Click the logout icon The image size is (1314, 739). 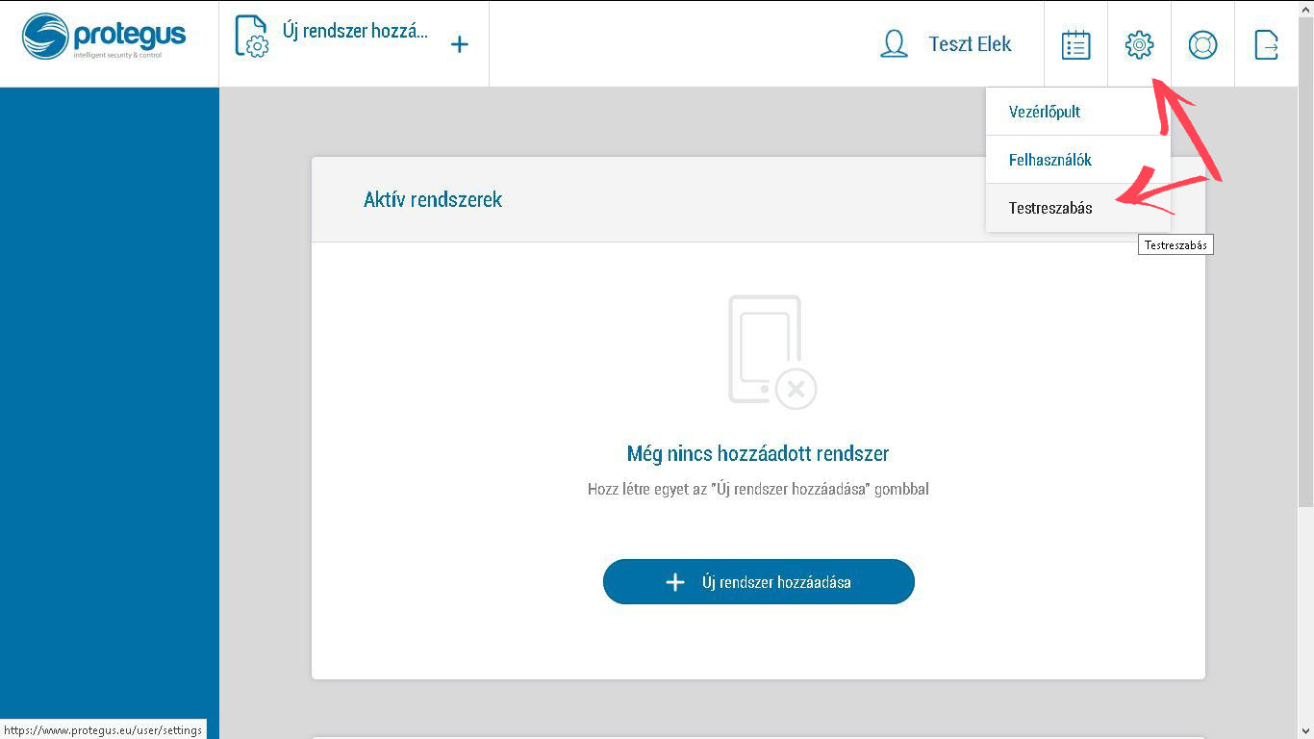coord(1266,43)
